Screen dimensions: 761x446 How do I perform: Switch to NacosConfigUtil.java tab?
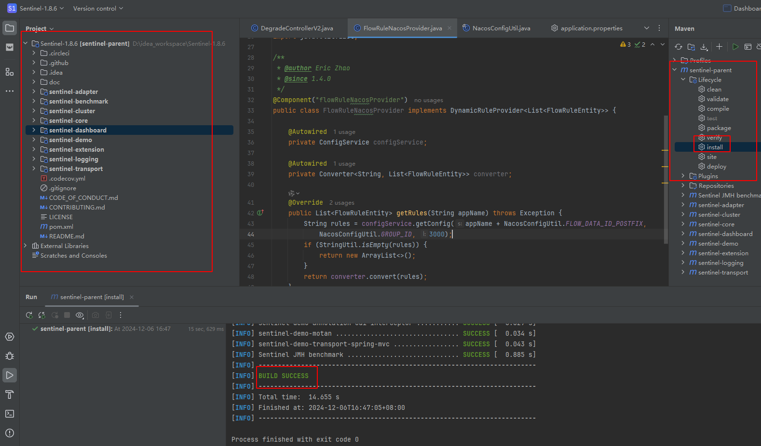496,28
